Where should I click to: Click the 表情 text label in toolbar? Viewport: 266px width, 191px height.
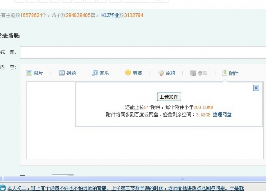137,73
